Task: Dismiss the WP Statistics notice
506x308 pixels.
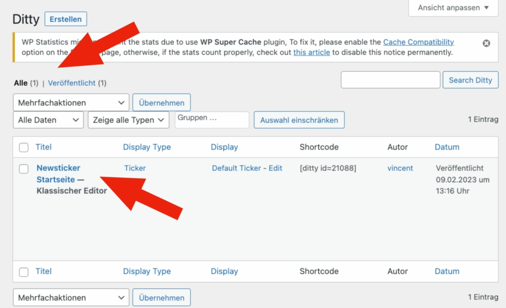Action: (x=486, y=43)
